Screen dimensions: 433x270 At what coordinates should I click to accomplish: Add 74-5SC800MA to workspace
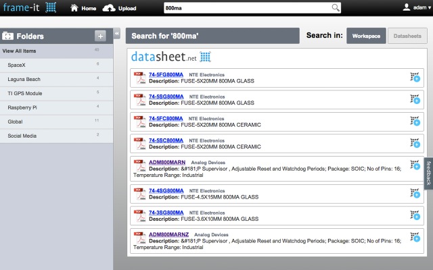pyautogui.click(x=415, y=143)
